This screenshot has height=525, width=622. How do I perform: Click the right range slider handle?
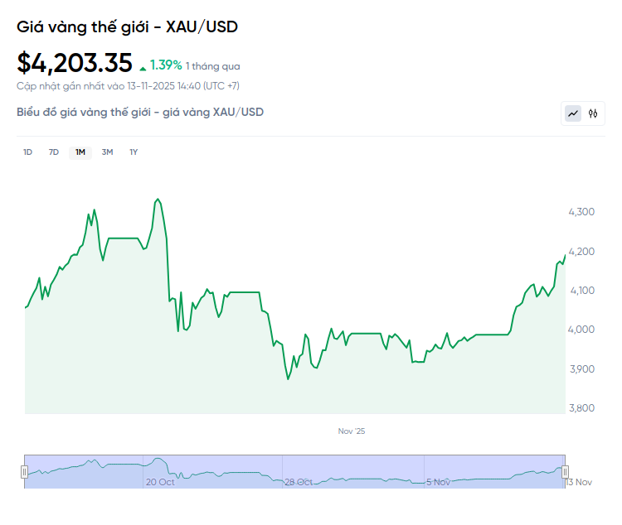pos(566,471)
